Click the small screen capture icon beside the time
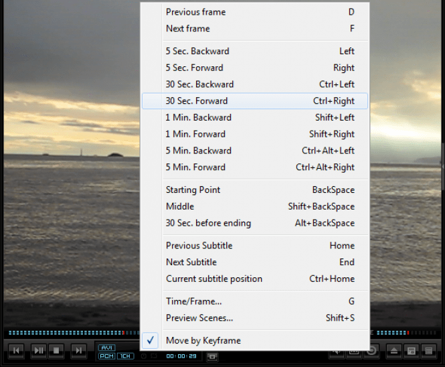Image resolution: width=445 pixels, height=367 pixels. (x=212, y=356)
